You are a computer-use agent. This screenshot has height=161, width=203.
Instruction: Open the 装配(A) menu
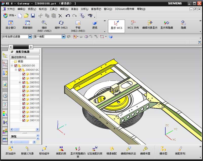click(x=64, y=9)
